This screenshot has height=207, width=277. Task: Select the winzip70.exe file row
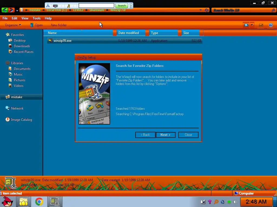tap(124, 41)
